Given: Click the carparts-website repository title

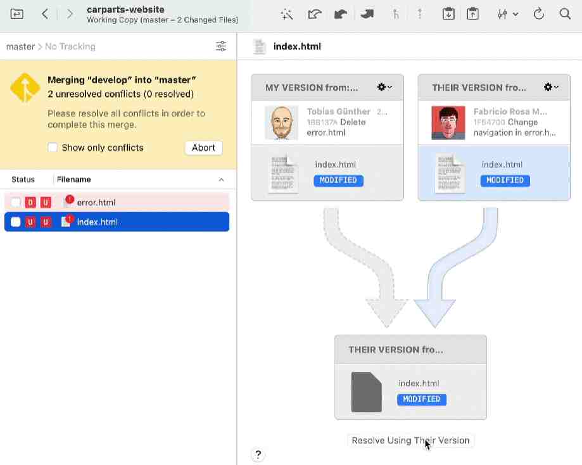Looking at the screenshot, I should (125, 10).
